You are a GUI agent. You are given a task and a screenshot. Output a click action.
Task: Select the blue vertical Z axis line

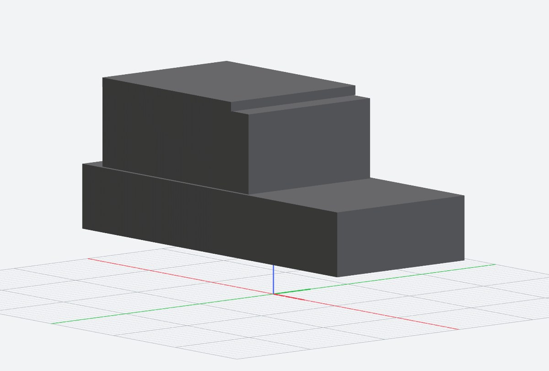point(273,279)
